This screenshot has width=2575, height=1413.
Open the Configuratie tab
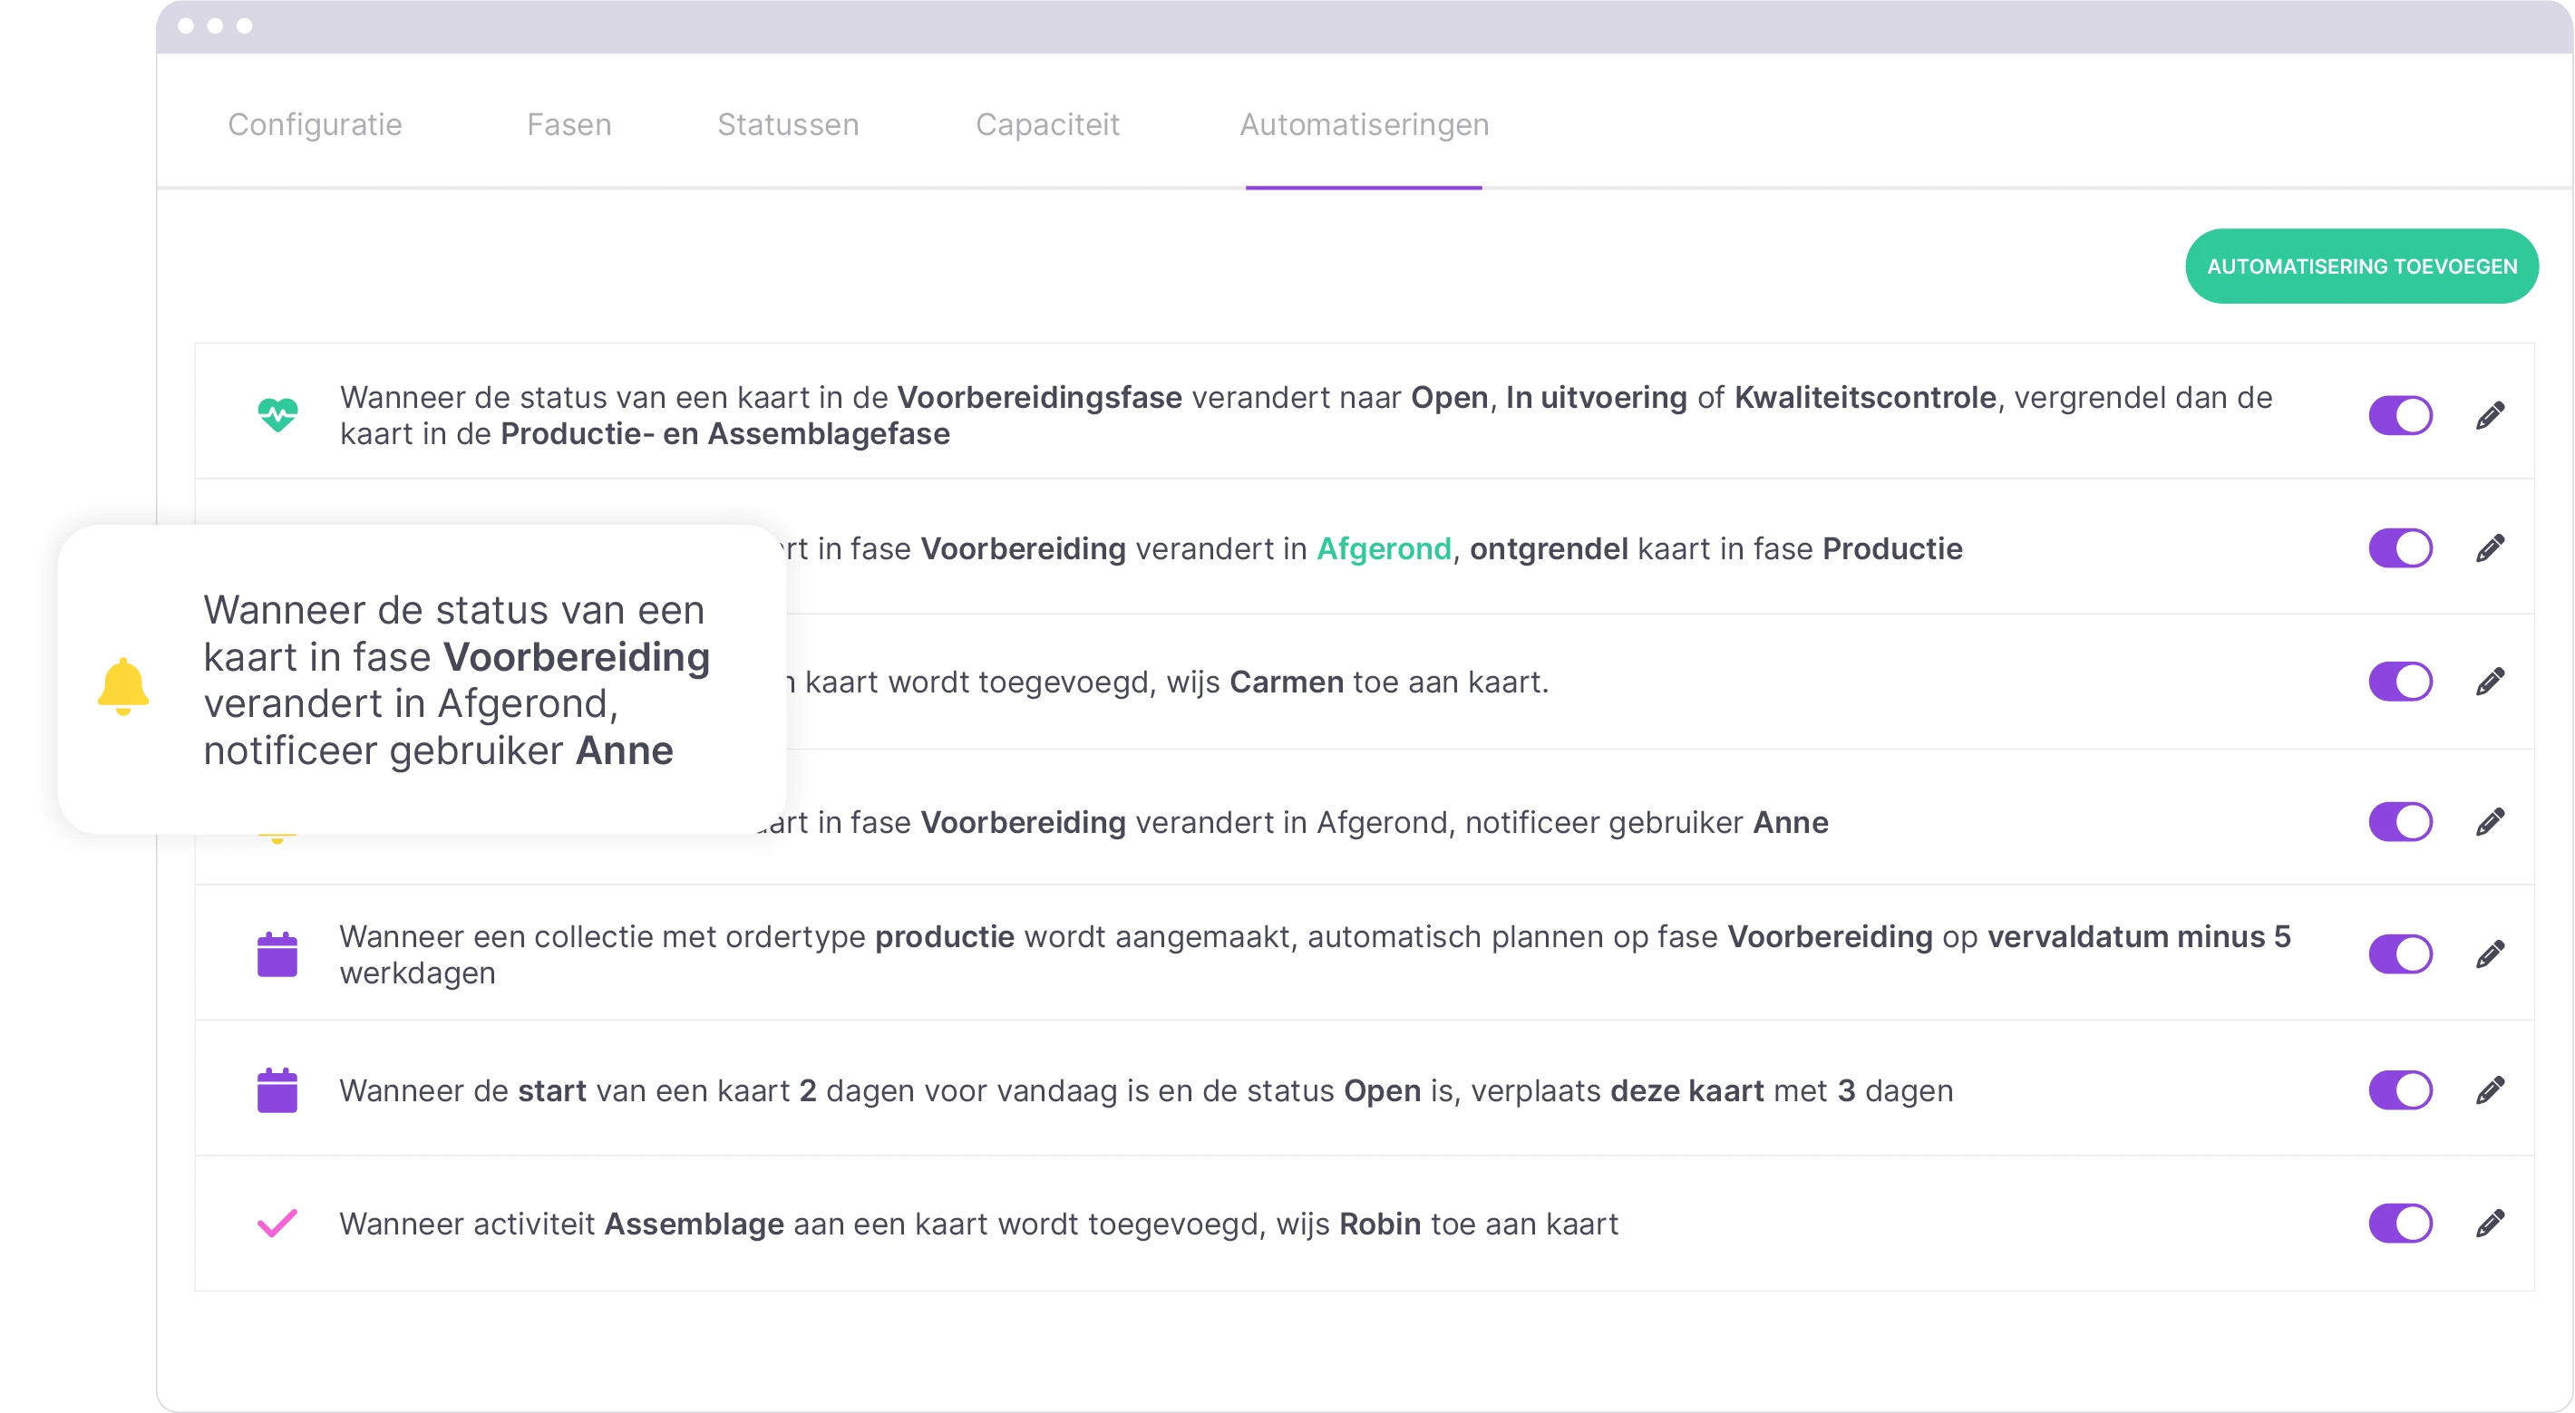[x=315, y=124]
